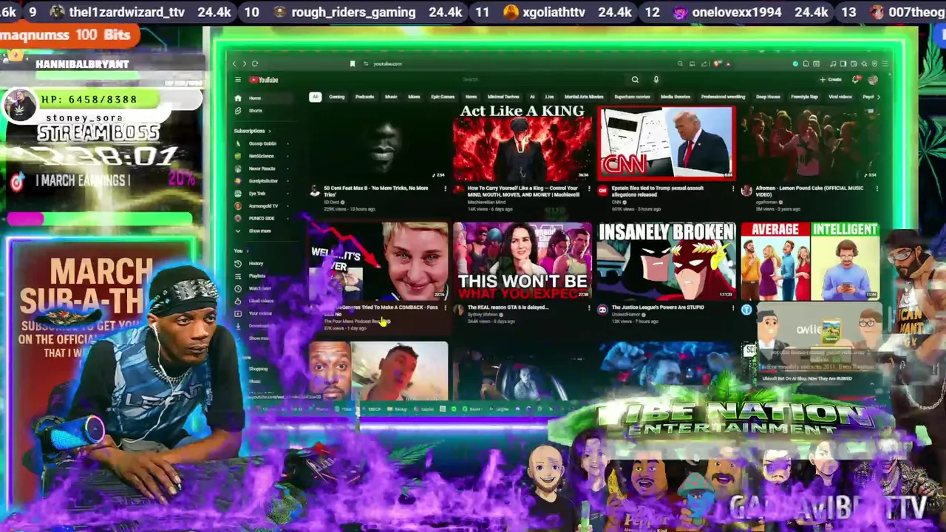This screenshot has height=532, width=946.
Task: Select the Freestyle Rap chip
Action: coord(804,97)
